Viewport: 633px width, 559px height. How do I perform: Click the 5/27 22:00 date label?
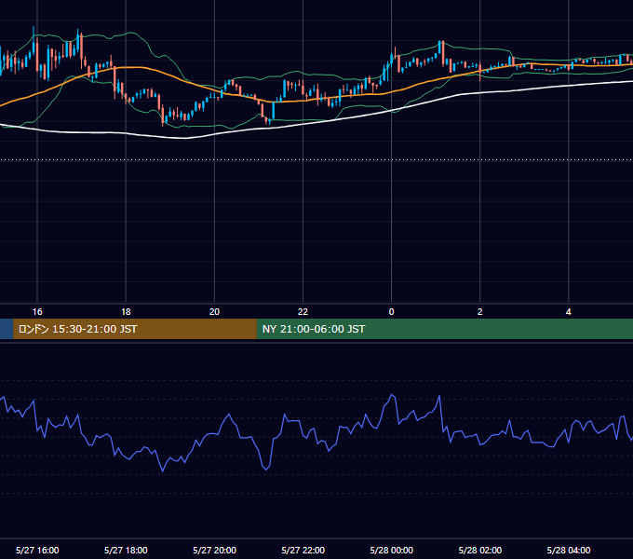303,550
